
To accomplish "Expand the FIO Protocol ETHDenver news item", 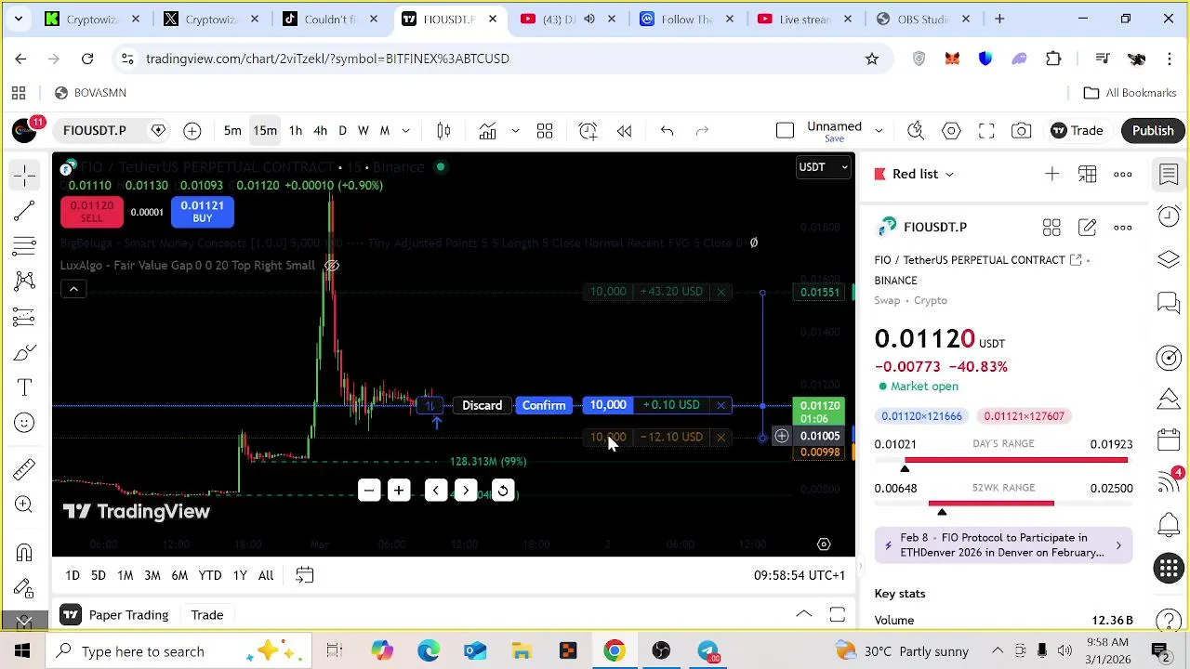I will click(1003, 545).
